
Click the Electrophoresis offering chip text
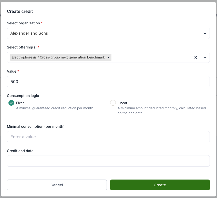(x=58, y=57)
